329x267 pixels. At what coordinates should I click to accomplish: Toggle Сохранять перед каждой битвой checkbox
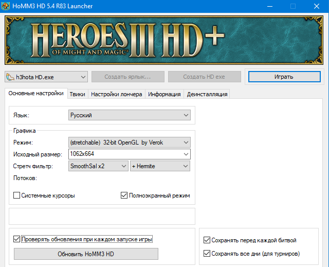coord(207,240)
